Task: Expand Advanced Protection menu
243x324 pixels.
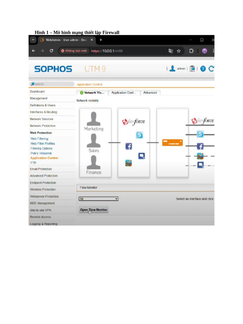Action: (x=44, y=176)
